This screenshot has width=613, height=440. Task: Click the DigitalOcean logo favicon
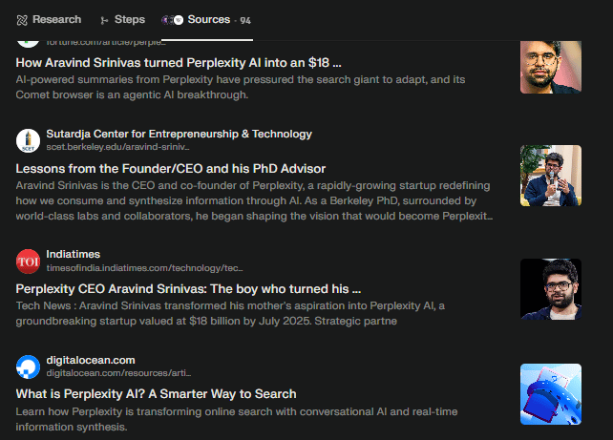click(29, 367)
